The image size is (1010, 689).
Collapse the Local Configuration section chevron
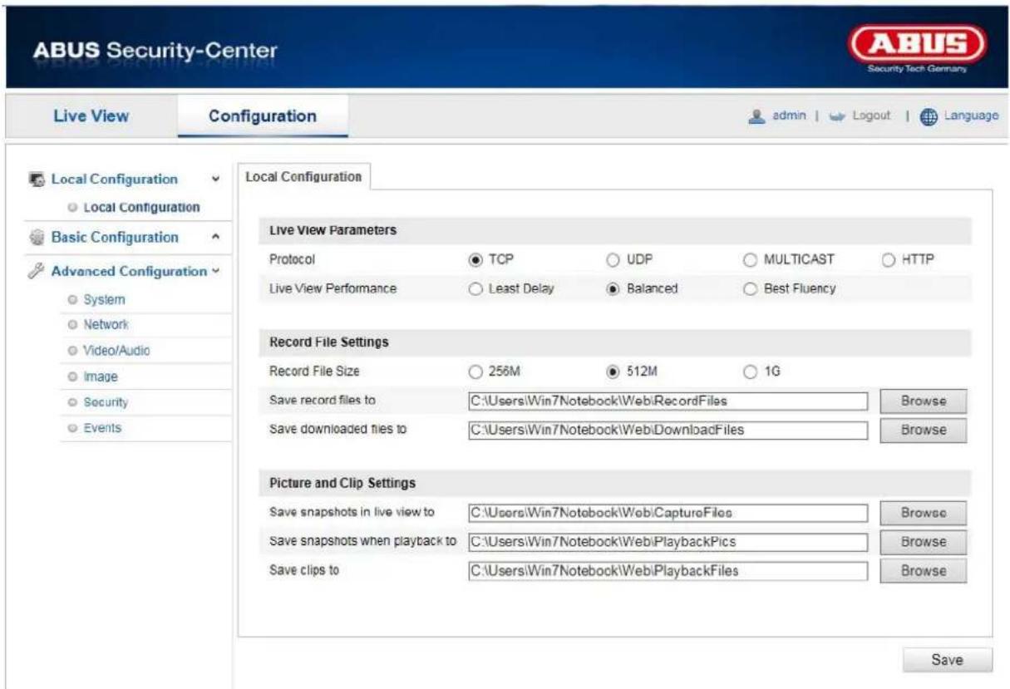click(216, 180)
